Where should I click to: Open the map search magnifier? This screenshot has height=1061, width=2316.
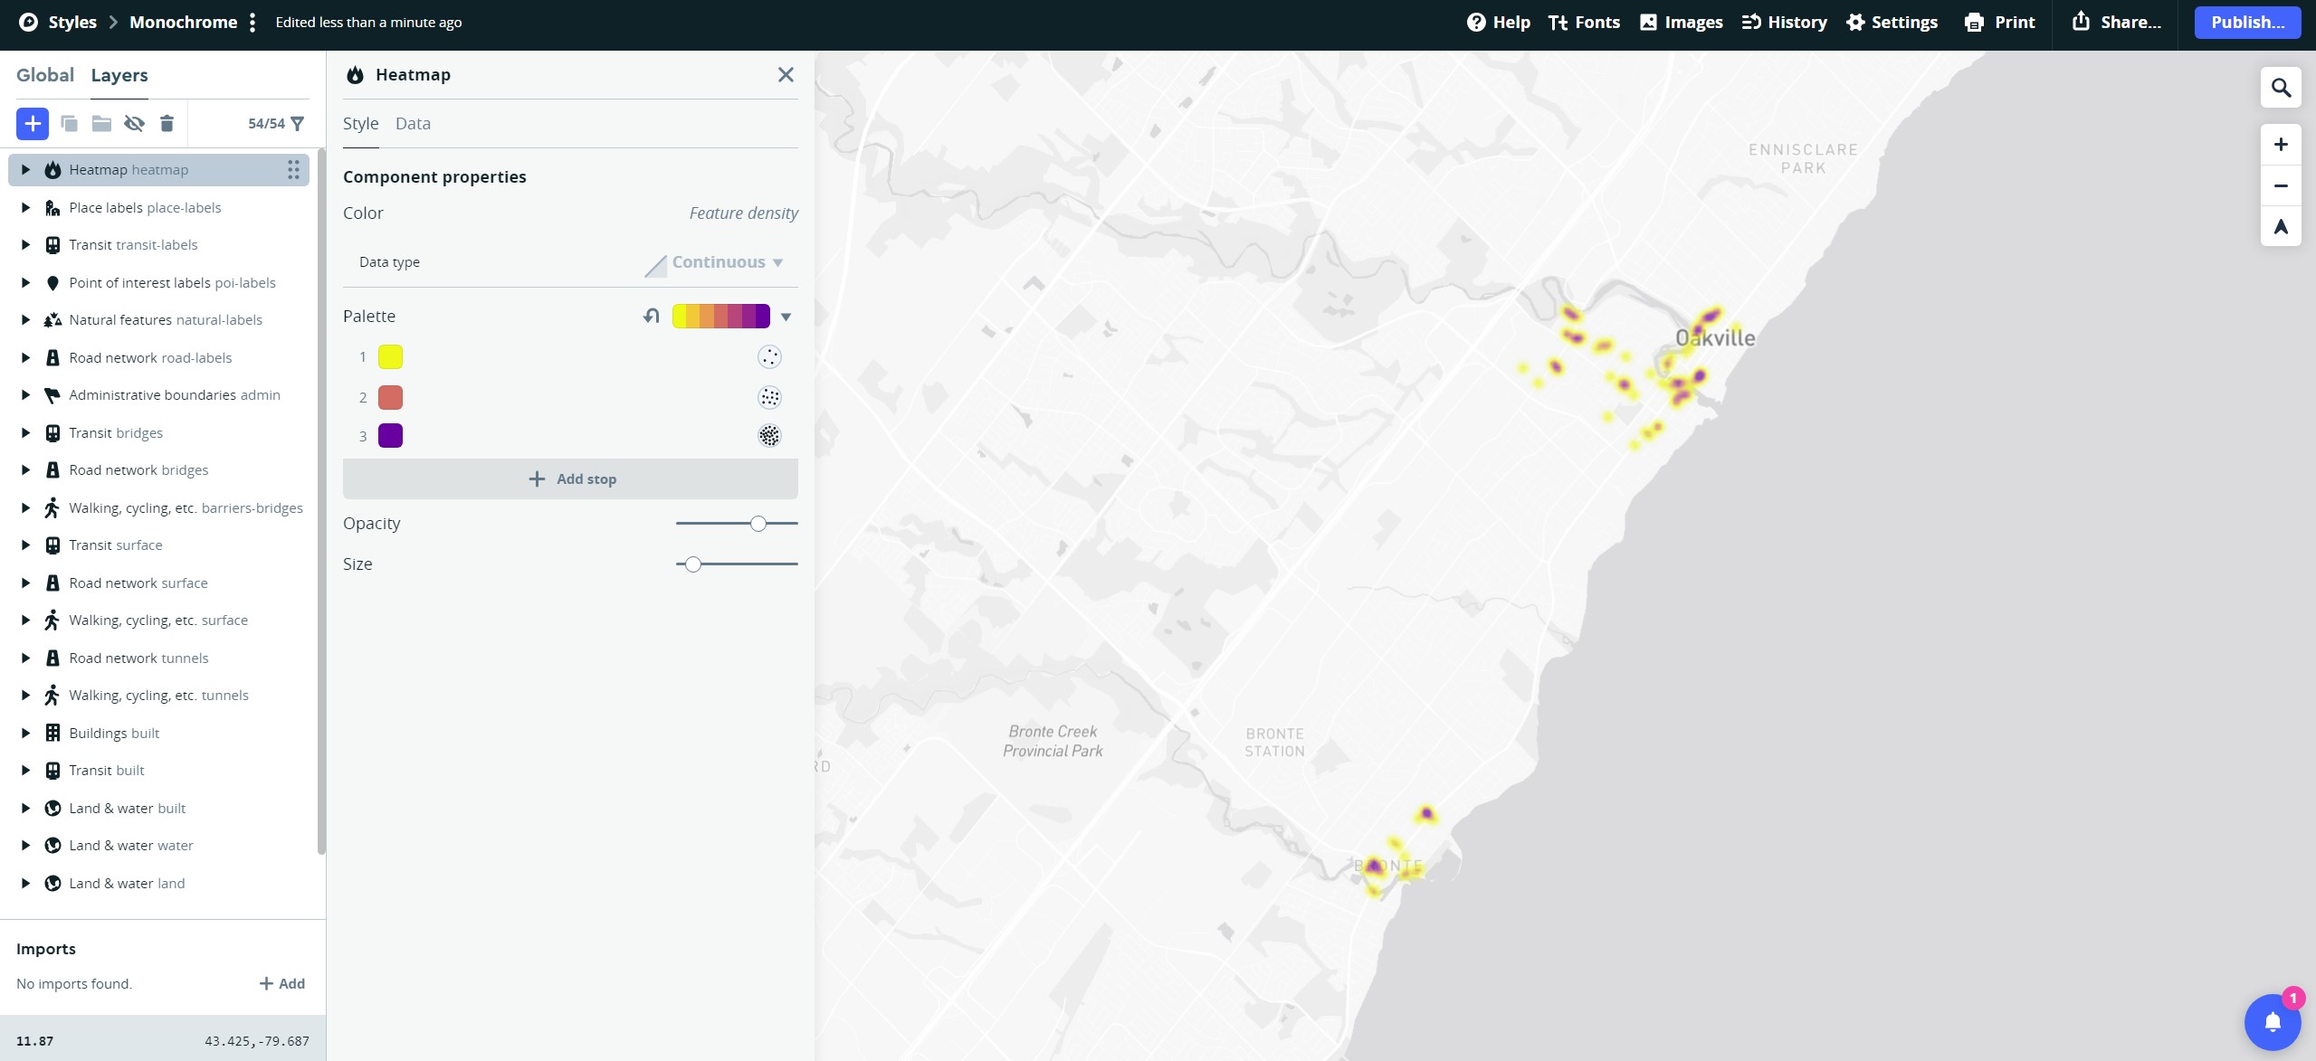(x=2280, y=87)
